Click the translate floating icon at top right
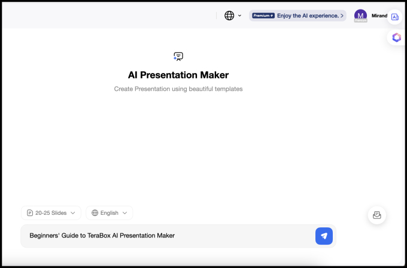407x268 pixels. pos(395,17)
